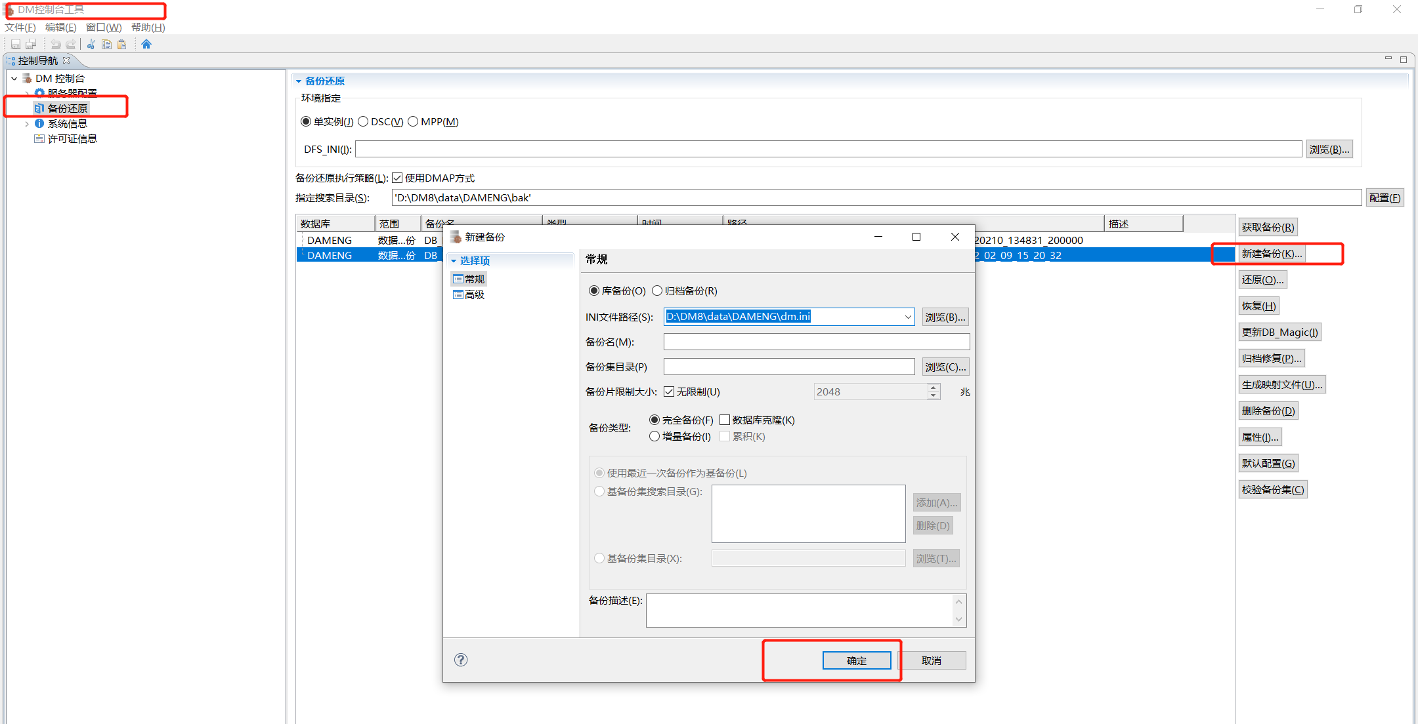The width and height of the screenshot is (1418, 724).
Task: Open the INI文件路径 dropdown arrow
Action: (x=908, y=317)
